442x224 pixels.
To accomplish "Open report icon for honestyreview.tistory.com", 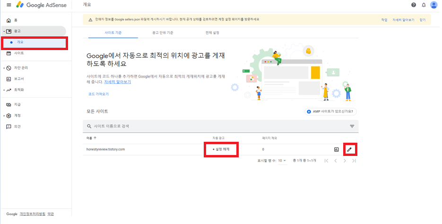I will (x=336, y=150).
